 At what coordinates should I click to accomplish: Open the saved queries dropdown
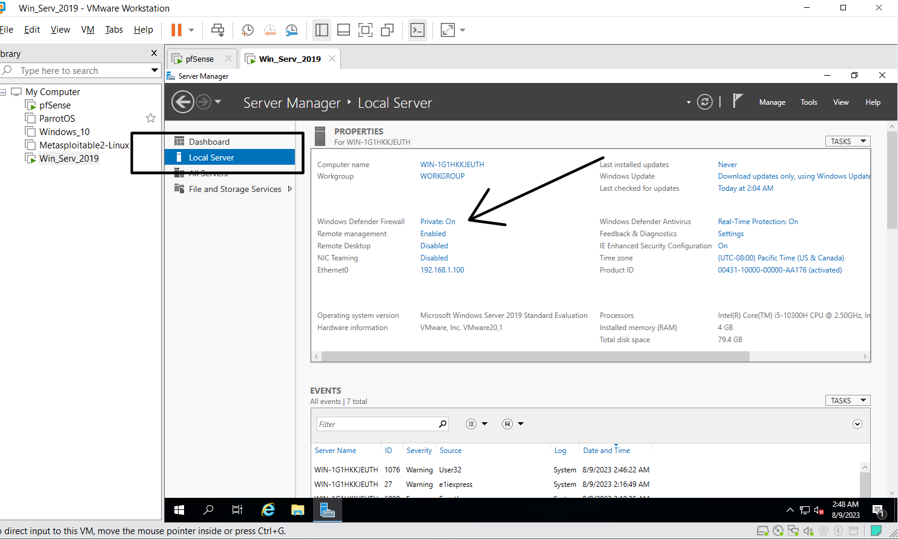pos(513,424)
